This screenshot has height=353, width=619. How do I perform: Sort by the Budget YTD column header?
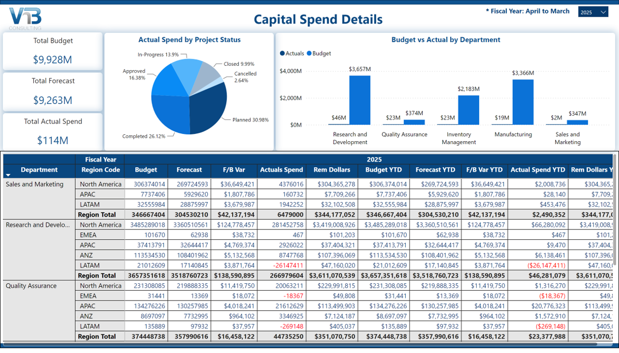384,170
